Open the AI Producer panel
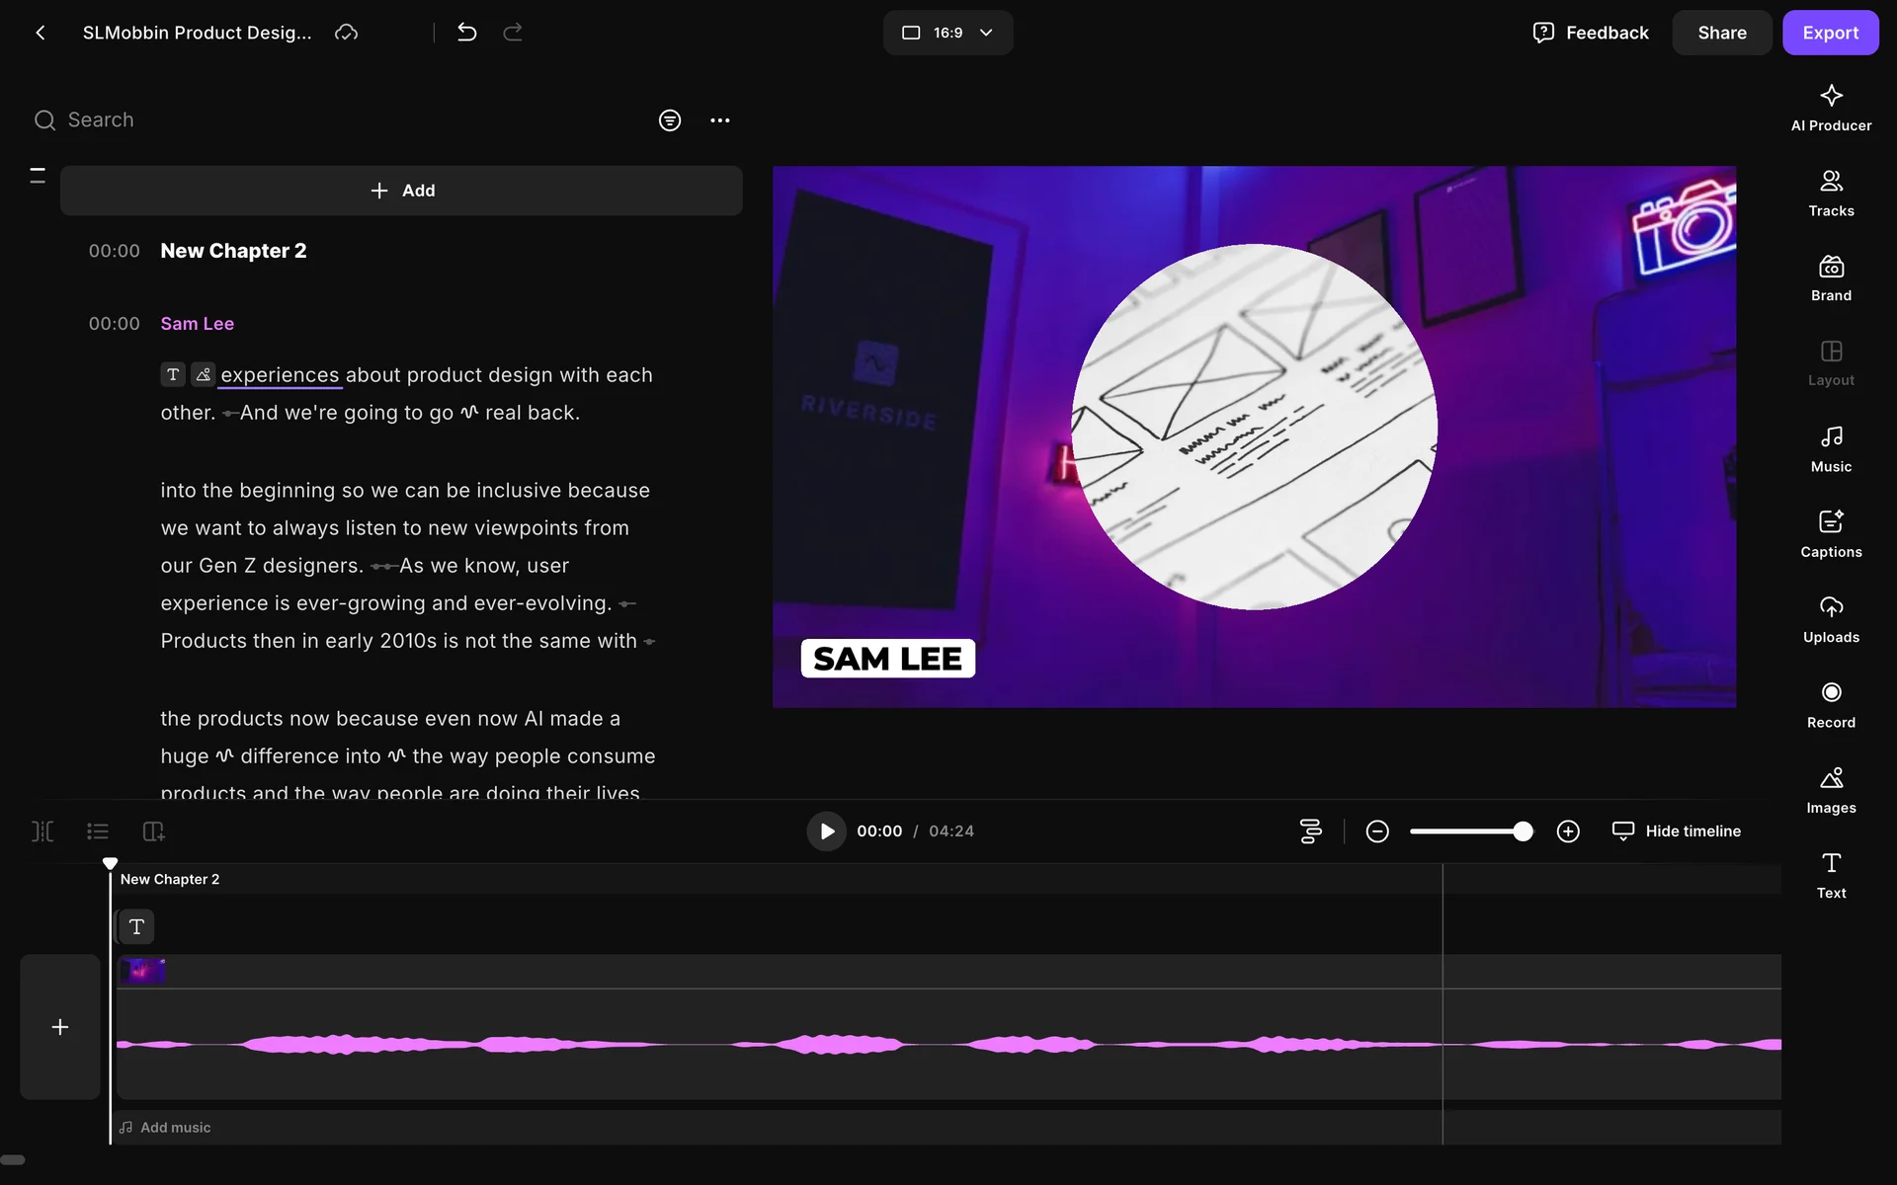This screenshot has width=1897, height=1185. [x=1830, y=107]
